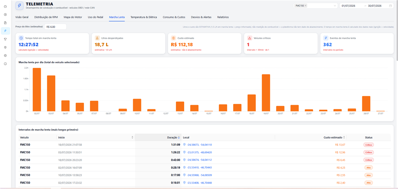Click the 03/07 bar in the chart
398x189 pixels.
51,93
